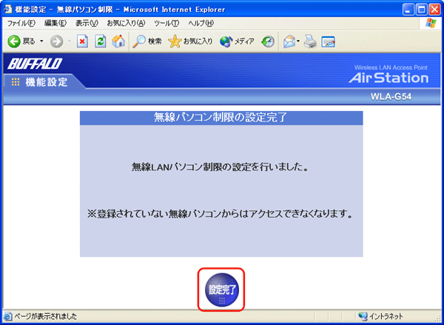444x325 pixels.
Task: Print the page with printer icon
Action: coord(312,41)
